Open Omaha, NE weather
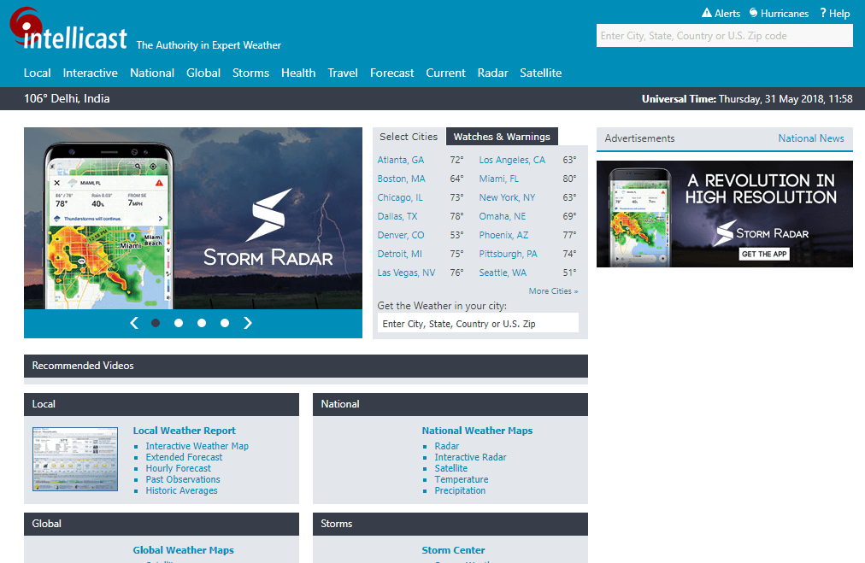This screenshot has width=865, height=563. click(502, 216)
